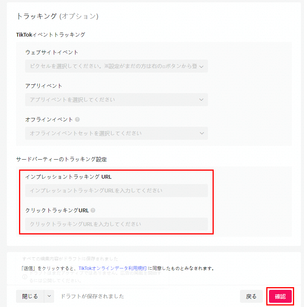Expand the arrow menu next to 閉じる

[x=49, y=296]
